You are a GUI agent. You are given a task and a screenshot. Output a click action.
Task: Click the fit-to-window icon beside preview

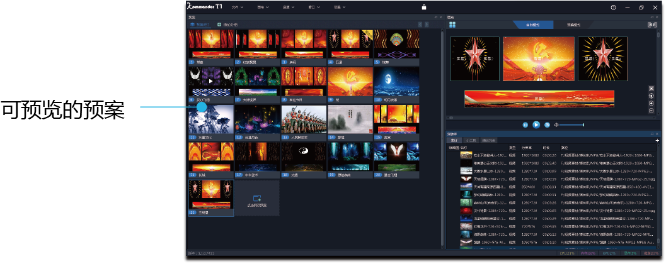click(x=651, y=89)
